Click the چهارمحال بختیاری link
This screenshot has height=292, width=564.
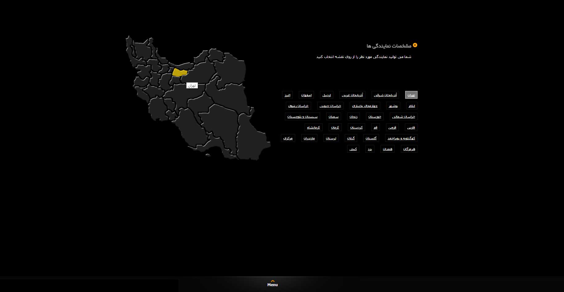tap(365, 106)
